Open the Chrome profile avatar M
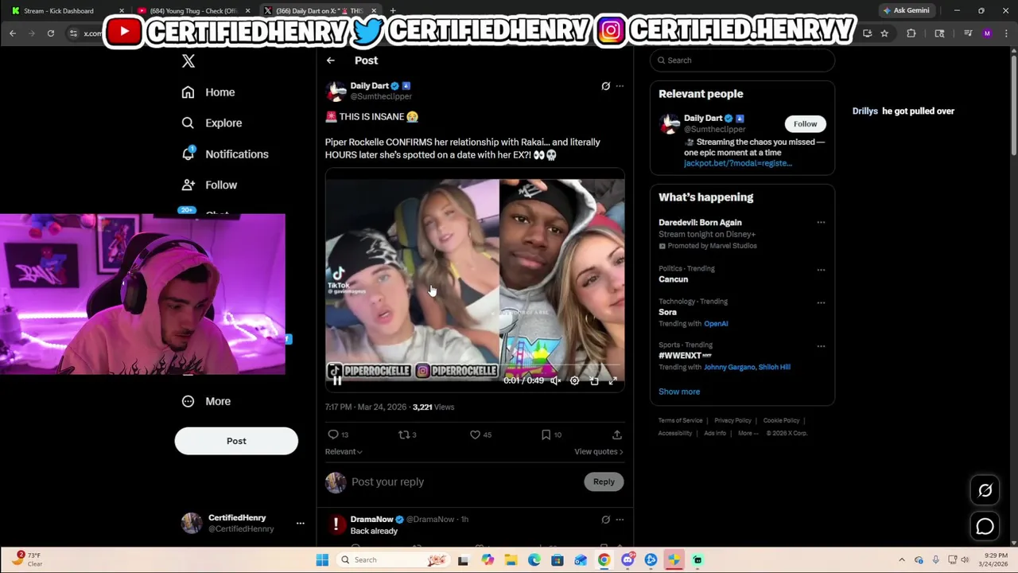 pos(987,33)
